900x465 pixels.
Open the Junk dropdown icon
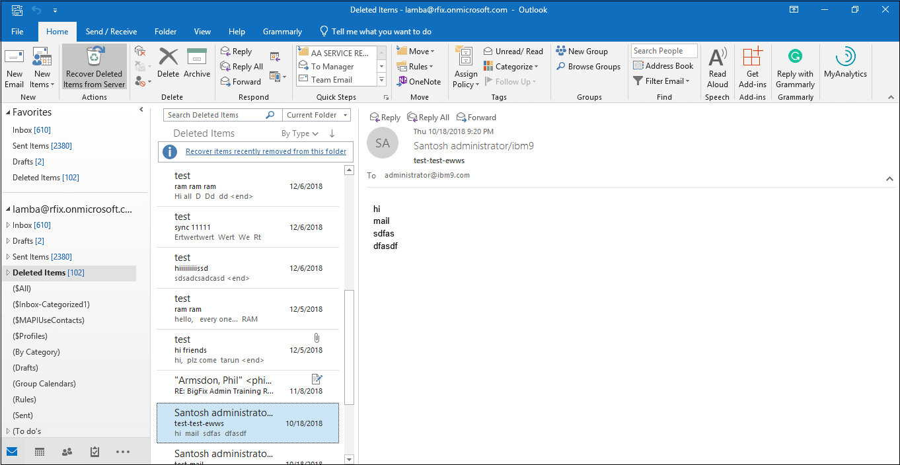coord(141,81)
